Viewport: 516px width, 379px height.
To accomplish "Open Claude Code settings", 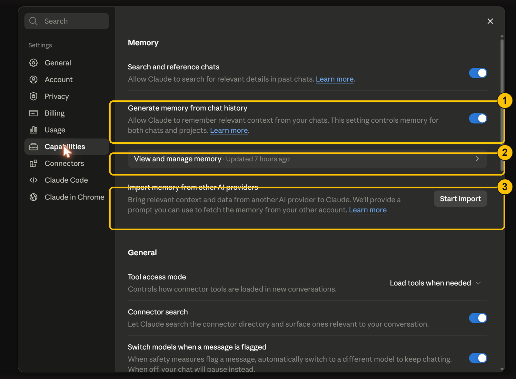I will click(x=67, y=180).
